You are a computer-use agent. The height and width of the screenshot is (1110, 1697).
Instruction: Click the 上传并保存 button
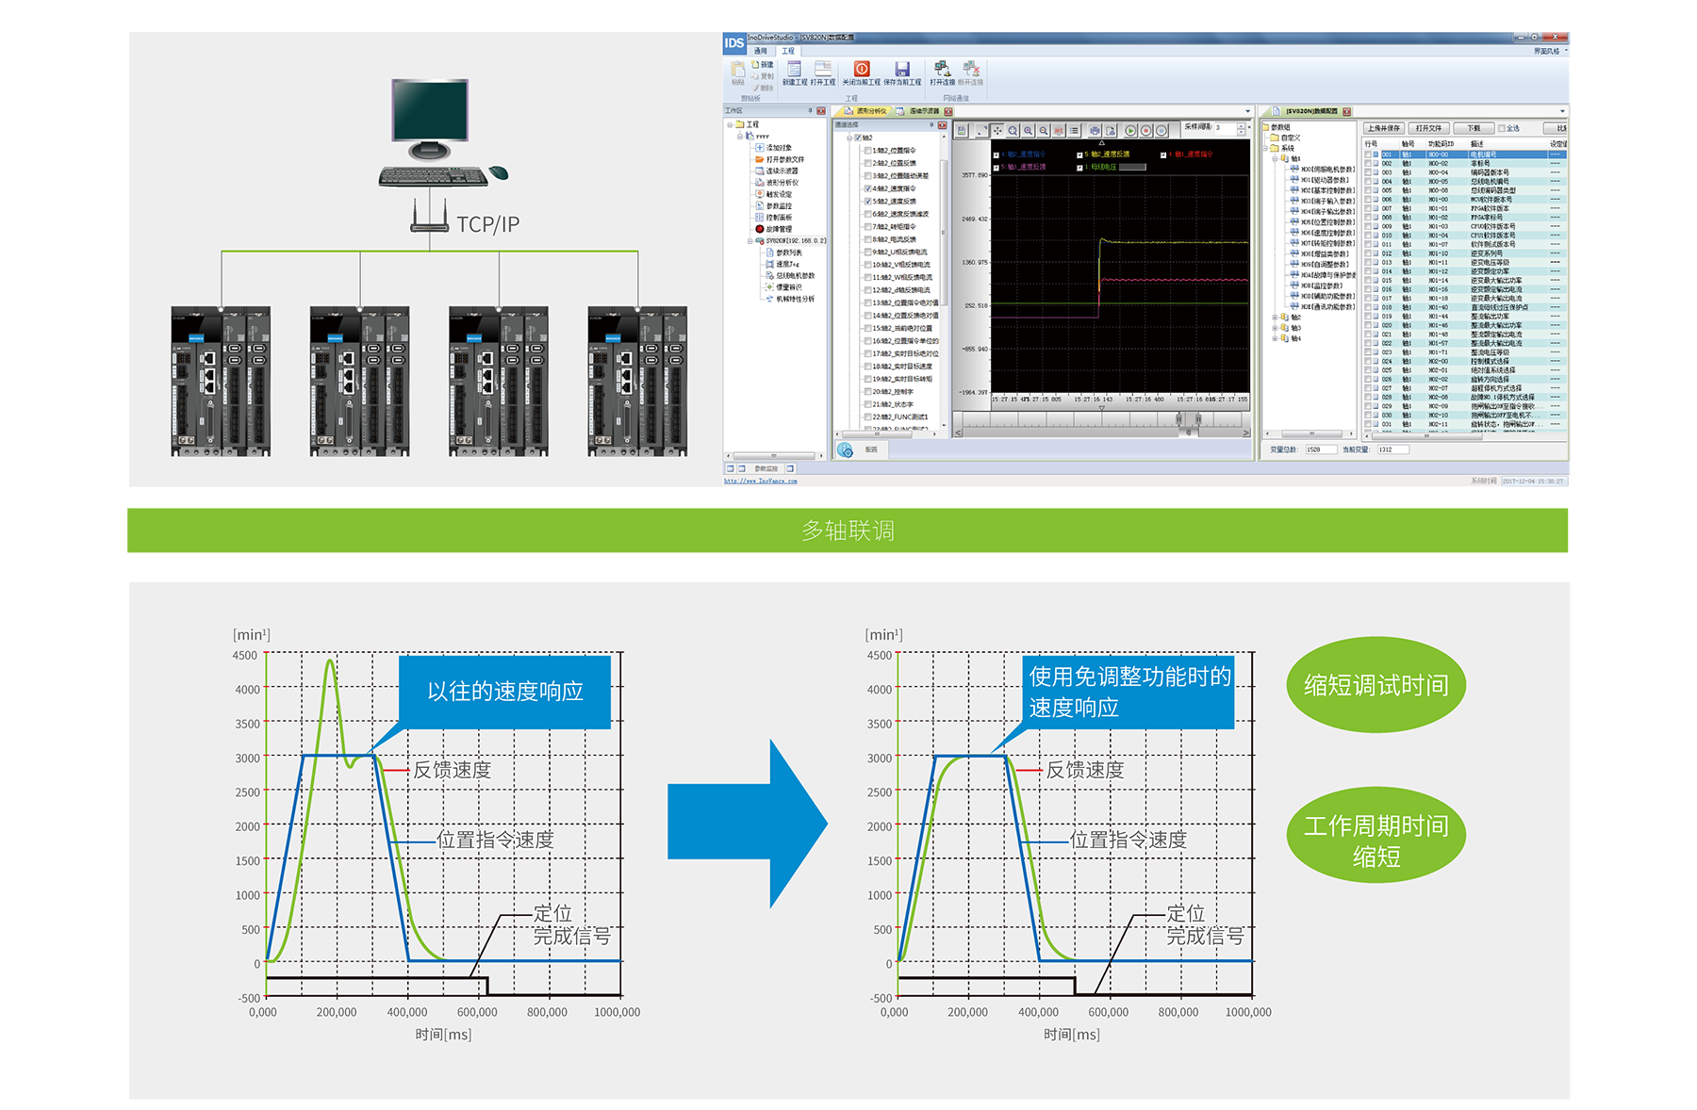[1384, 129]
